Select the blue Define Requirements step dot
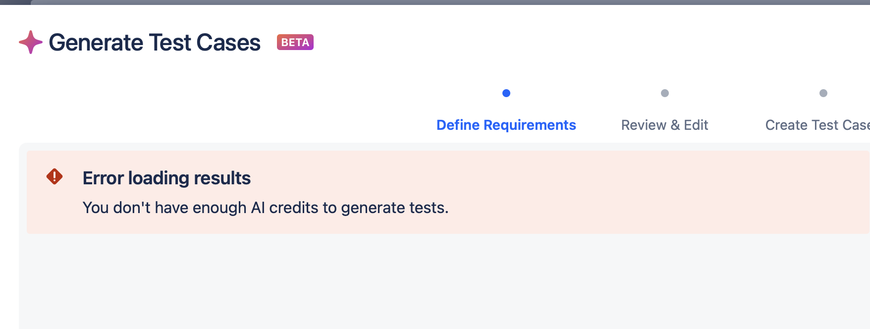Screen dimensions: 870x329 506,93
